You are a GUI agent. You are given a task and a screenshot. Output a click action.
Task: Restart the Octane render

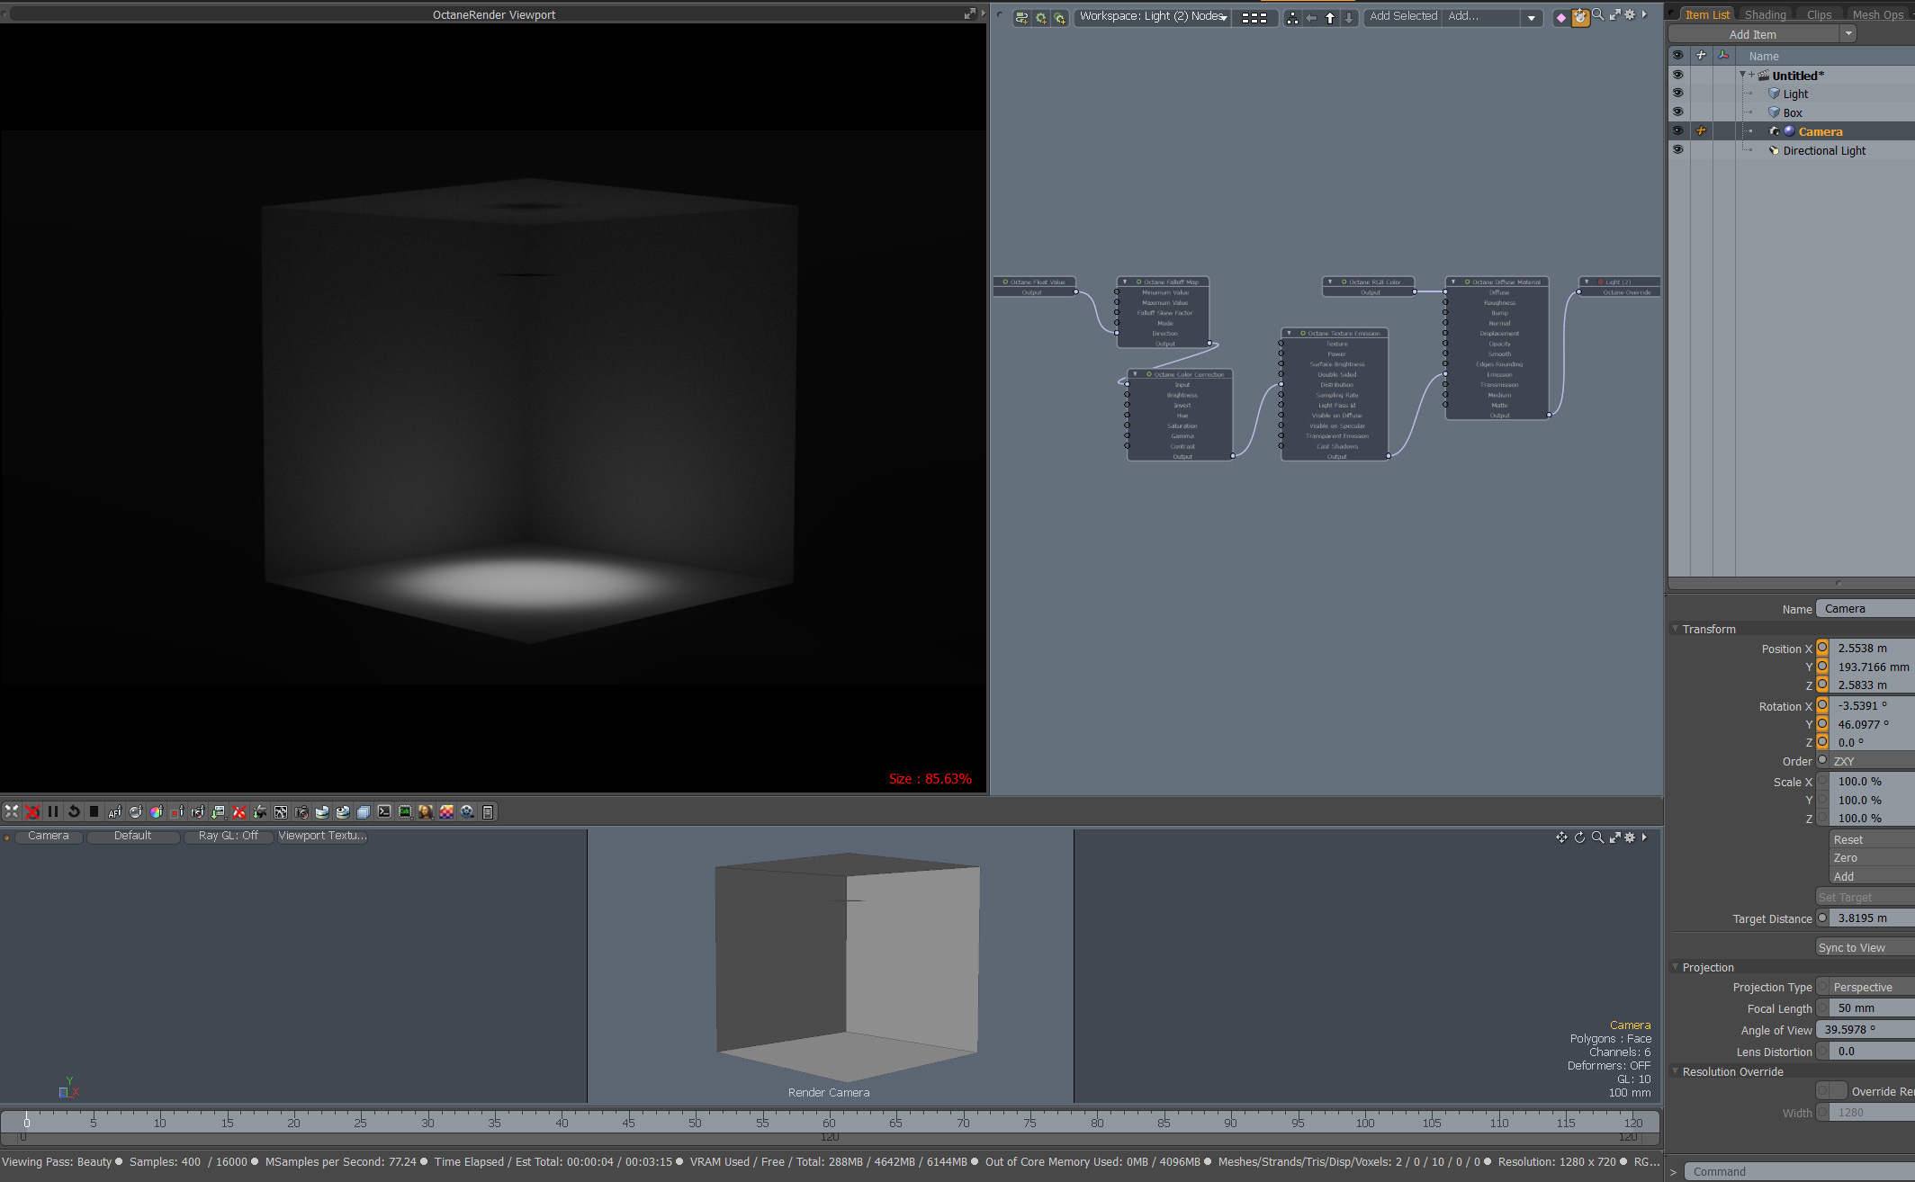coord(74,811)
